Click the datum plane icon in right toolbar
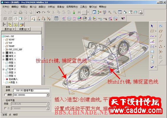Screen dimensions: 167x118 pyautogui.click(x=161, y=31)
